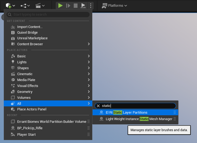Open the Add content cube toolbar icon
The height and width of the screenshot is (143, 197).
point(9,6)
